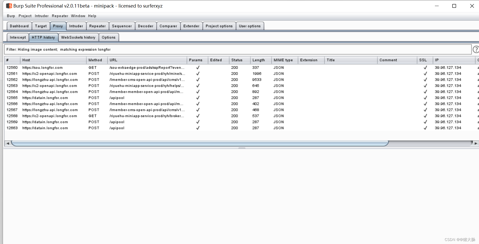Select request row number 12663
Image resolution: width=479 pixels, height=244 pixels.
(x=241, y=128)
